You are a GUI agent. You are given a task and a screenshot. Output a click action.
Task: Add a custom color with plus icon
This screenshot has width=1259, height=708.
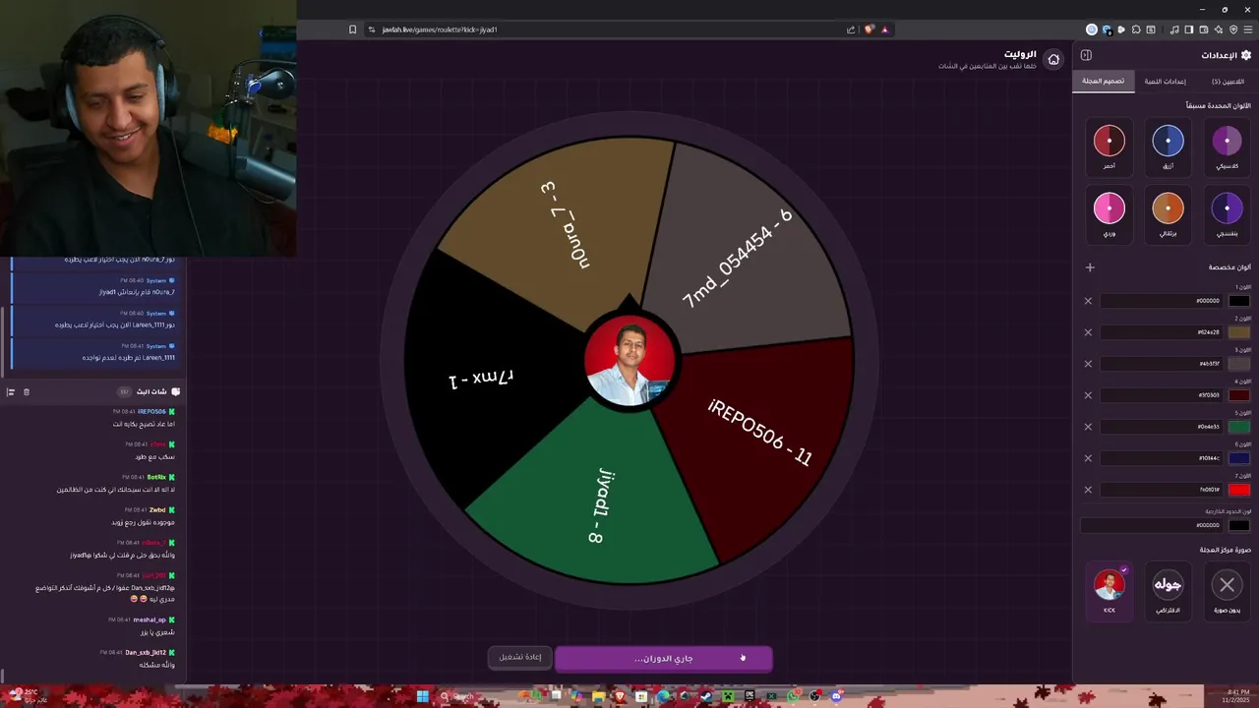(x=1090, y=267)
